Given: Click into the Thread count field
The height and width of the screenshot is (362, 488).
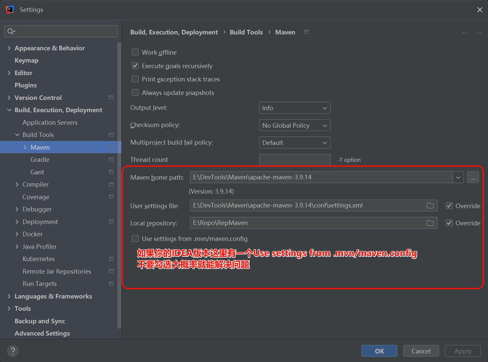Looking at the screenshot, I should pyautogui.click(x=295, y=159).
